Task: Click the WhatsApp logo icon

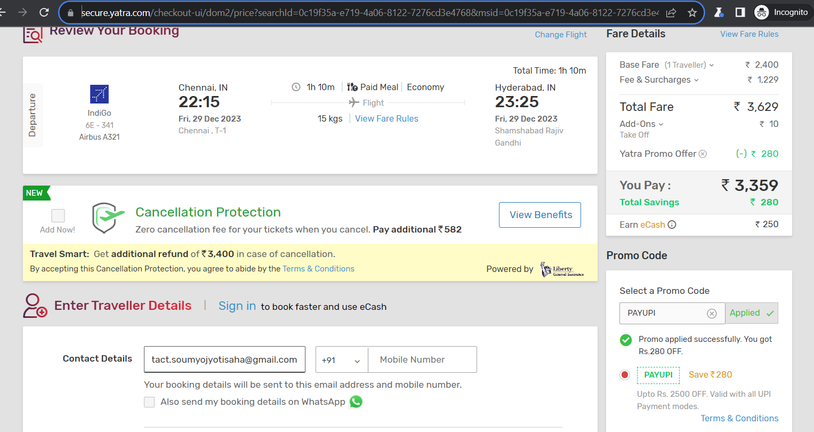Action: click(x=356, y=402)
